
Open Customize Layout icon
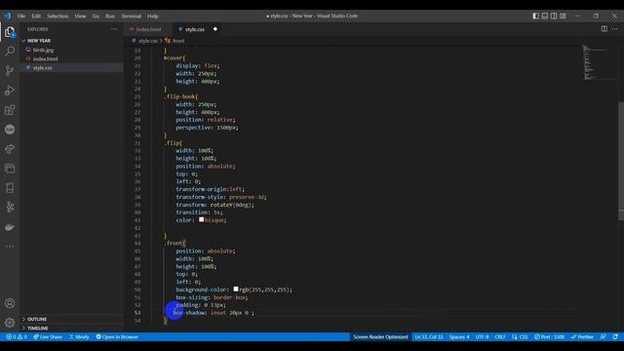point(563,16)
